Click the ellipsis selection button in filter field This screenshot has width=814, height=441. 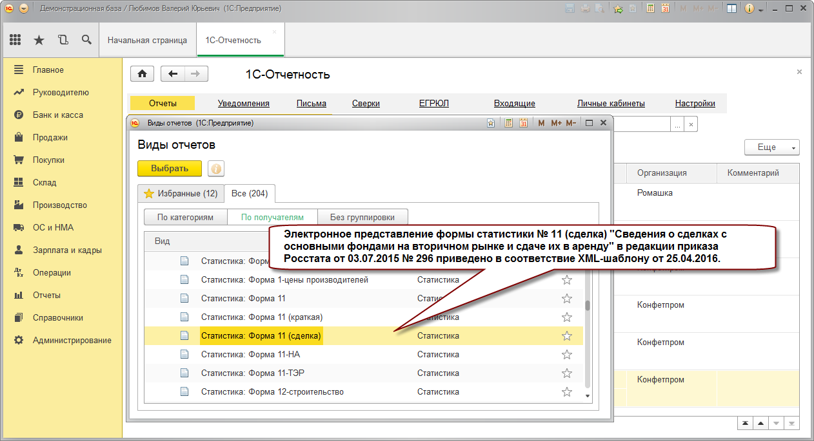pyautogui.click(x=677, y=125)
